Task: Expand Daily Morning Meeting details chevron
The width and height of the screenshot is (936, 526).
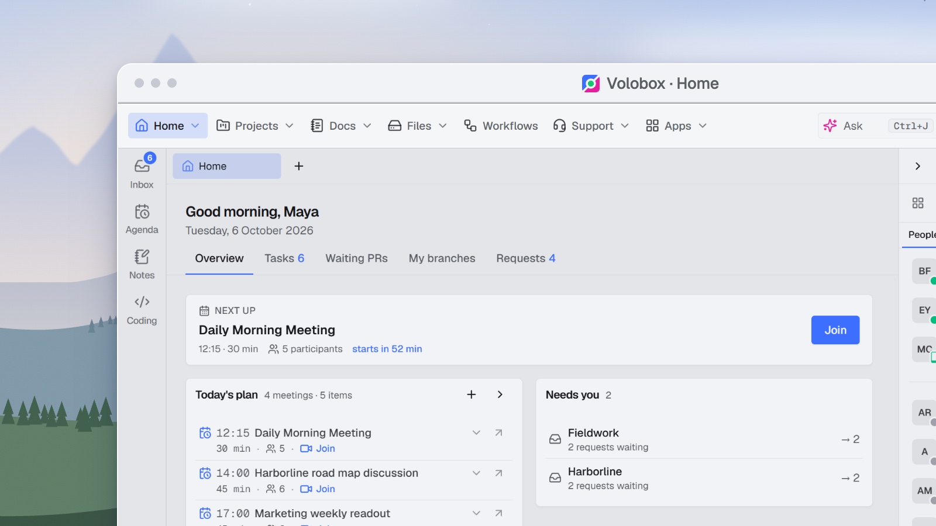Action: pyautogui.click(x=476, y=433)
